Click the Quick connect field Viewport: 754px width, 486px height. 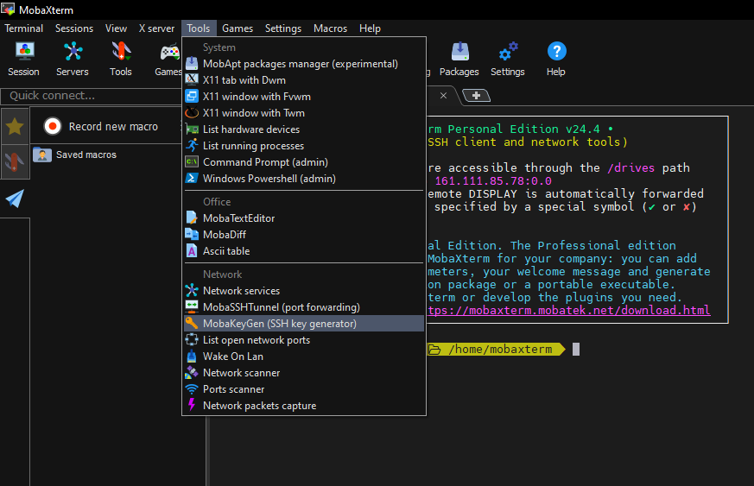[x=92, y=96]
